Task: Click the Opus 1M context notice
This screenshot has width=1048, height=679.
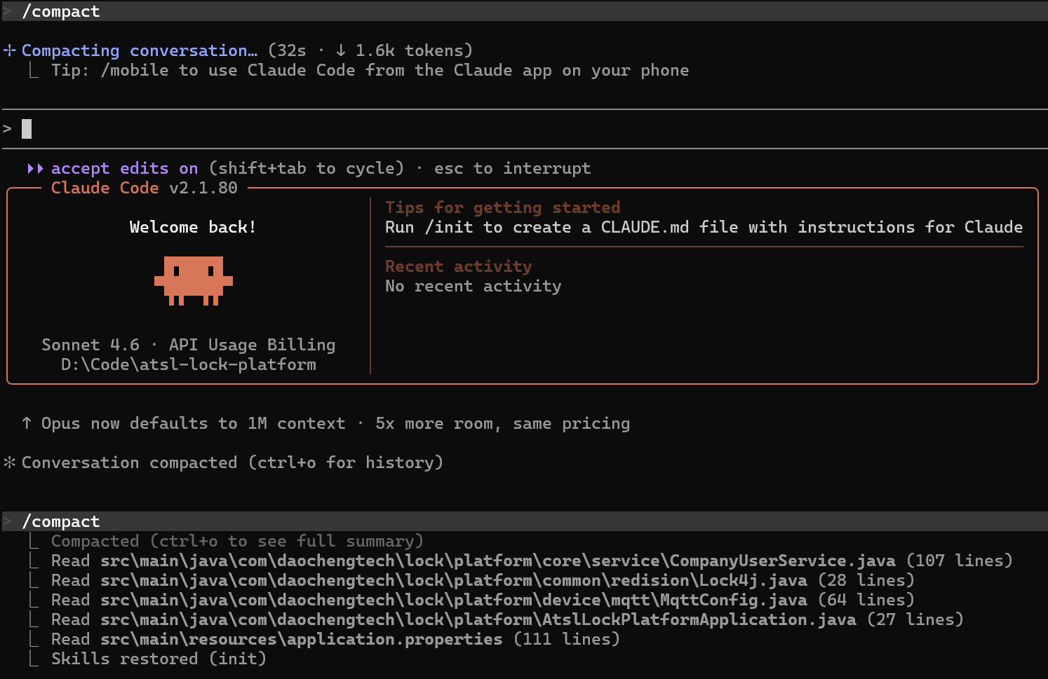Action: [335, 423]
